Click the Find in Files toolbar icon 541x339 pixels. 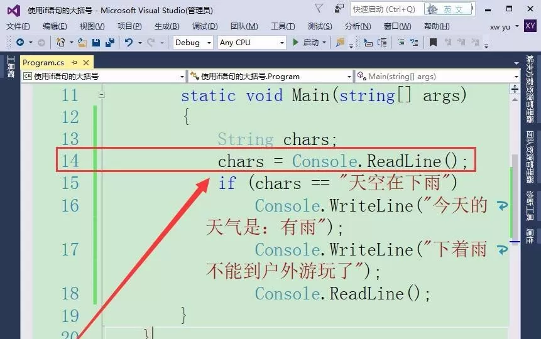(340, 43)
